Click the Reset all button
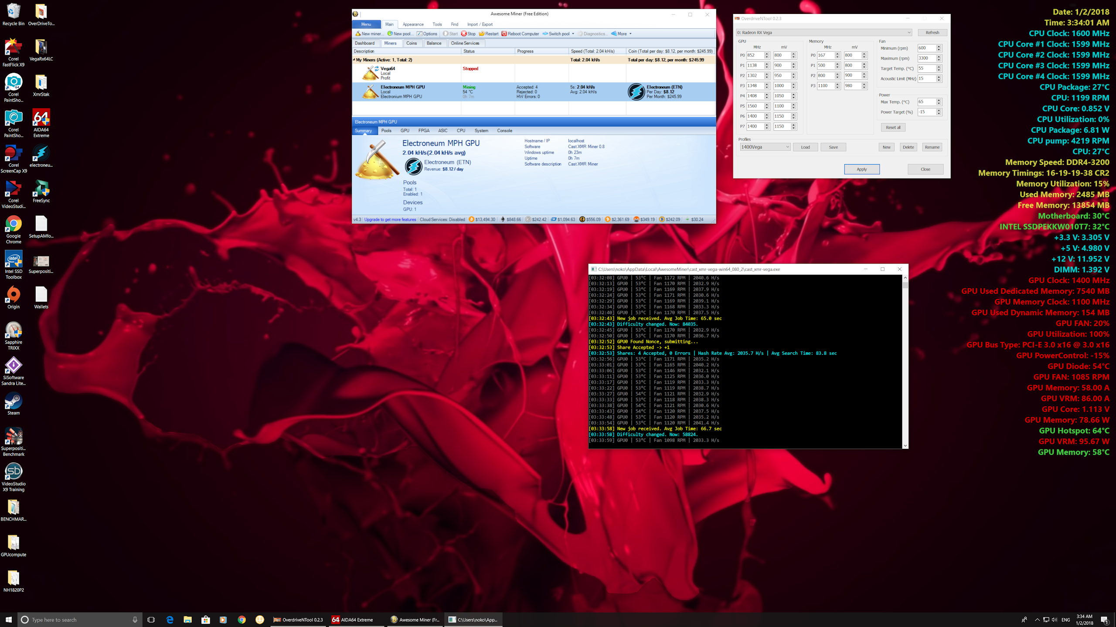This screenshot has width=1116, height=627. pos(893,128)
